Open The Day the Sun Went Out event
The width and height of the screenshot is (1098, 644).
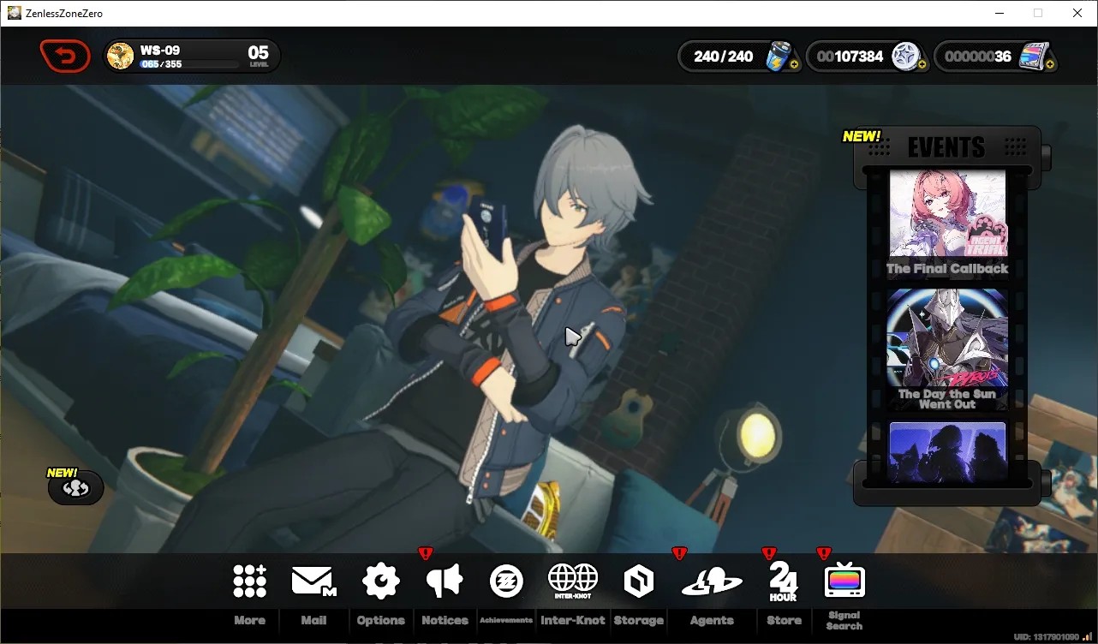tap(947, 349)
